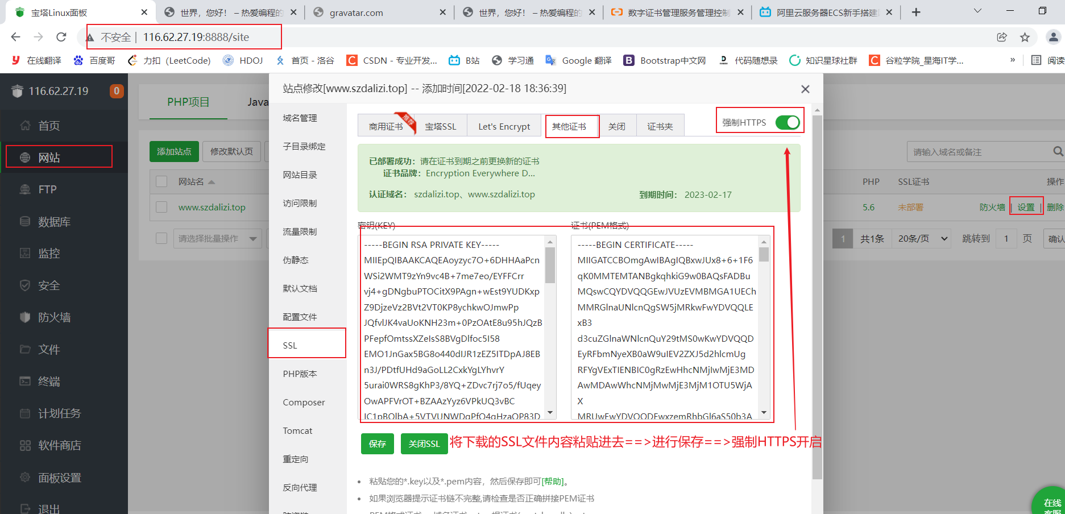
Task: Bookmark this page with star icon
Action: pyautogui.click(x=1025, y=37)
